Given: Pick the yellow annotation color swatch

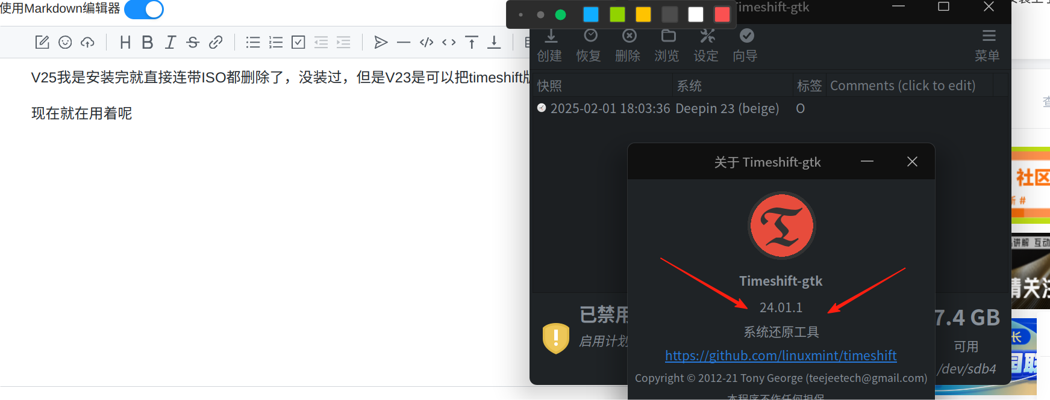Looking at the screenshot, I should tap(643, 14).
